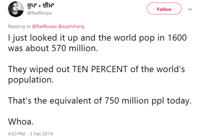
Task: Click the "TEN PERCENT" text in the tweet
Action: coord(100,69)
